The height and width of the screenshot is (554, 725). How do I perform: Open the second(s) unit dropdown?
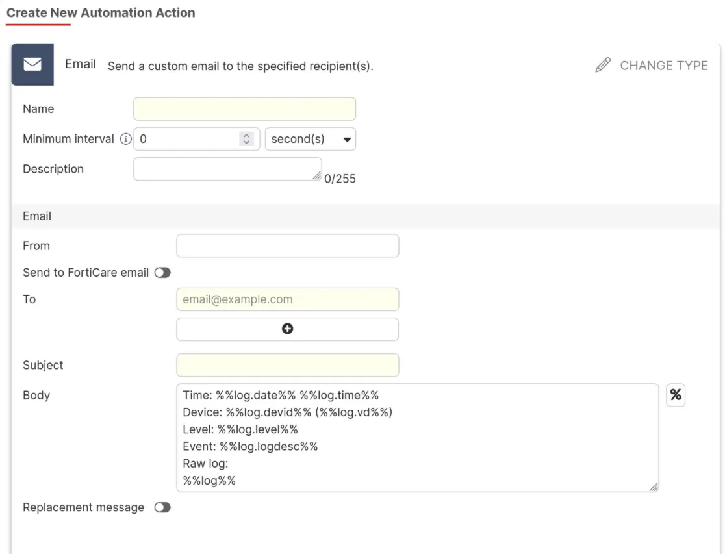(x=310, y=138)
